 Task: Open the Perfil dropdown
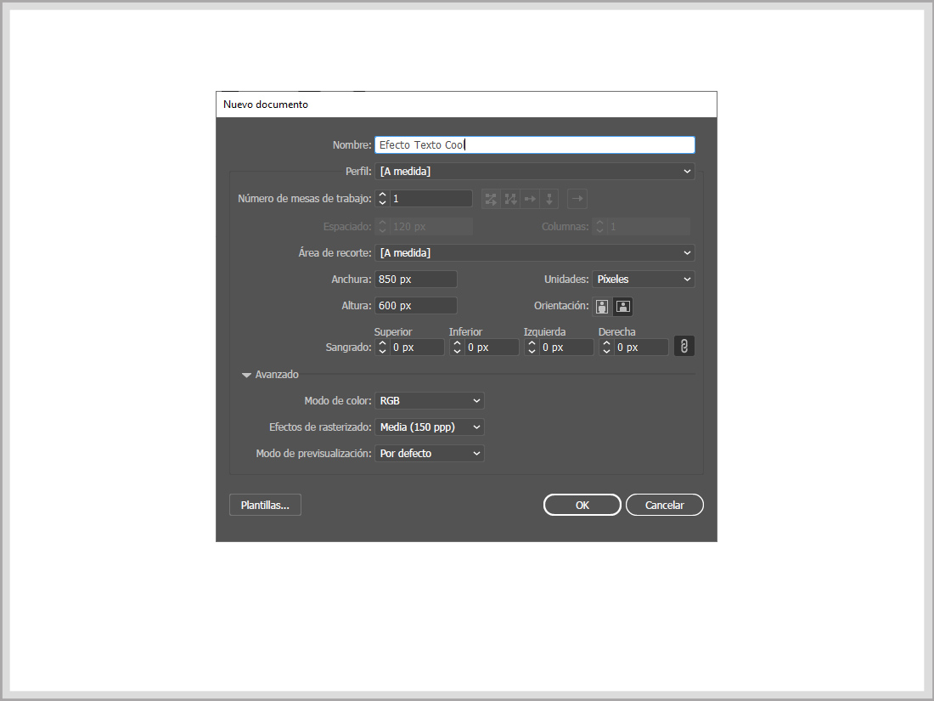coord(534,172)
